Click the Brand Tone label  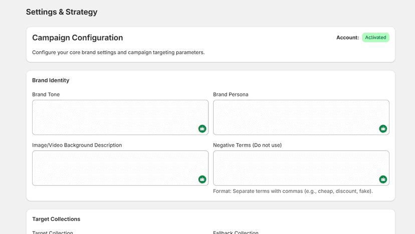tap(46, 94)
